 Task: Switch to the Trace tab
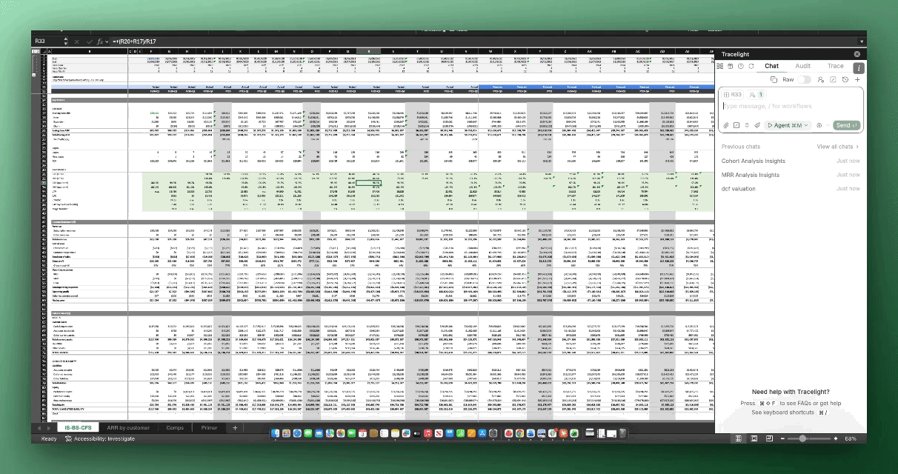(x=836, y=66)
